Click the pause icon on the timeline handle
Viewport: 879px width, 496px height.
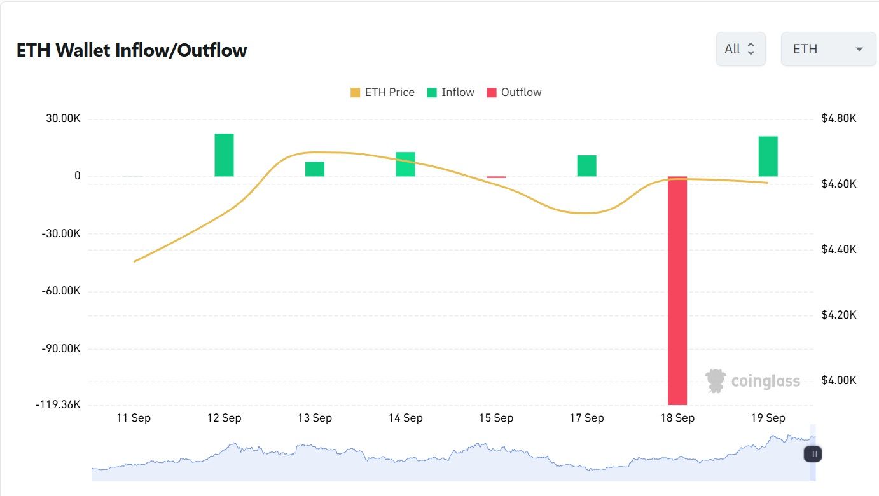point(812,454)
